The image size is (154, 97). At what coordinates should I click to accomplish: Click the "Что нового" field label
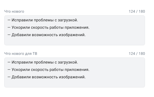14,11
